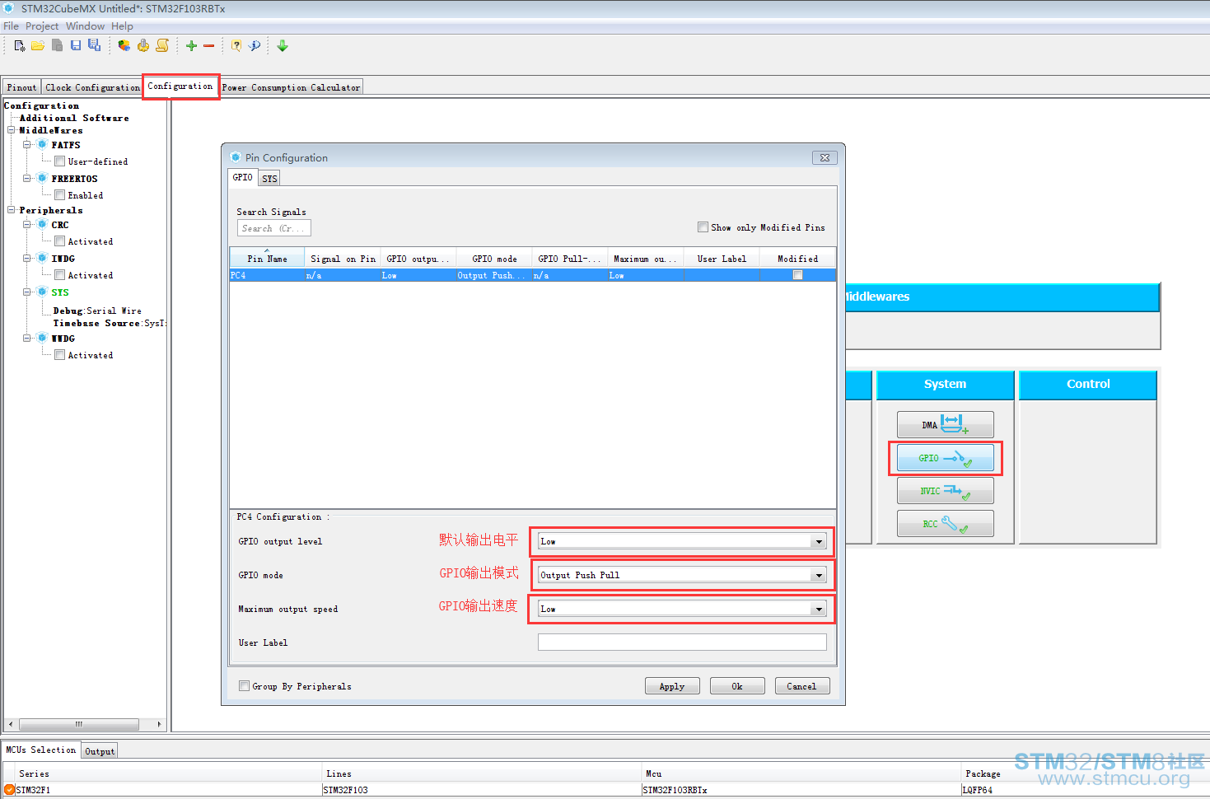Click the Save Project As icon
The width and height of the screenshot is (1210, 799).
click(x=95, y=46)
